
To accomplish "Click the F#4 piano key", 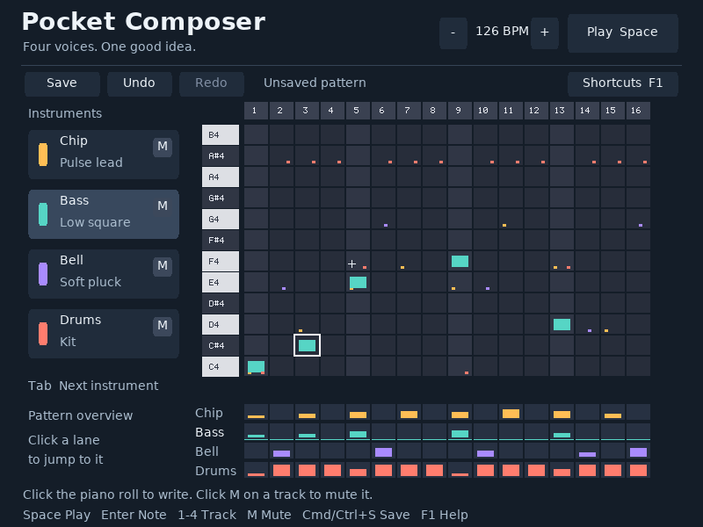I will coord(221,240).
